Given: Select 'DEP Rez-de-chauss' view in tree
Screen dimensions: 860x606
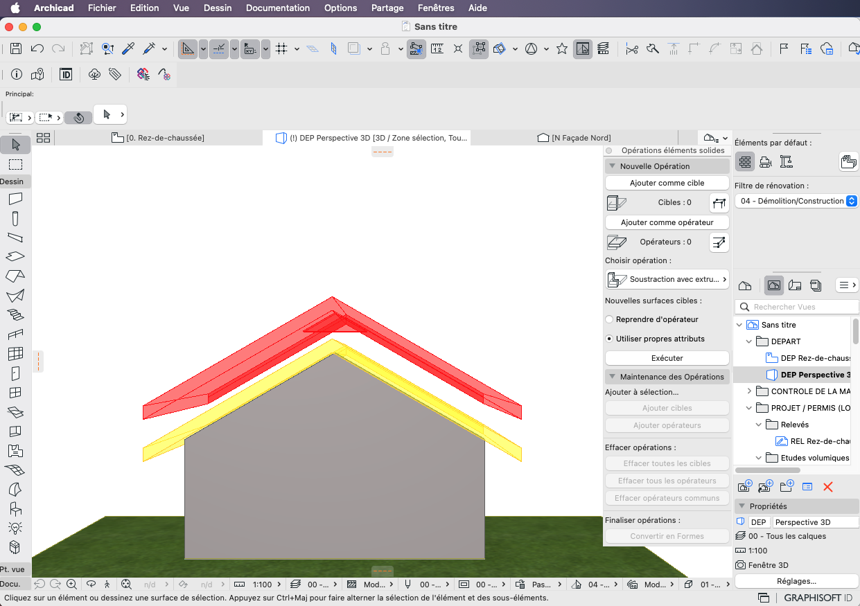Looking at the screenshot, I should tap(808, 358).
